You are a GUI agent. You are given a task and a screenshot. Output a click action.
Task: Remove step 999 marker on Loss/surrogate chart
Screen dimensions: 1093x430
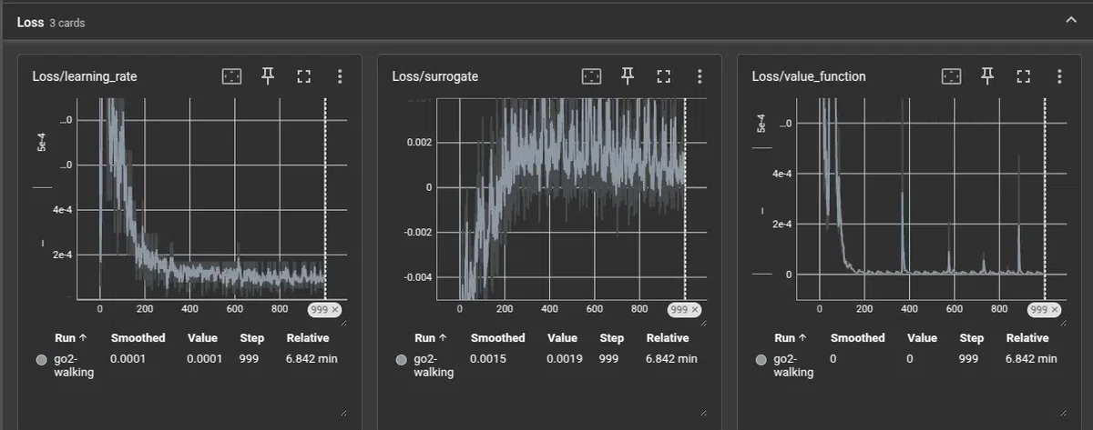pos(694,309)
